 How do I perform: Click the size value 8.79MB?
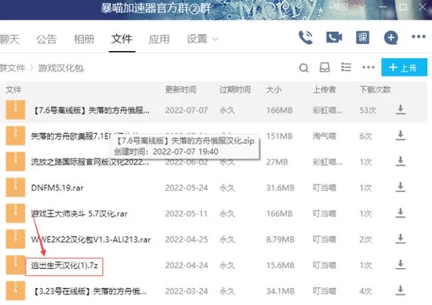coord(280,240)
